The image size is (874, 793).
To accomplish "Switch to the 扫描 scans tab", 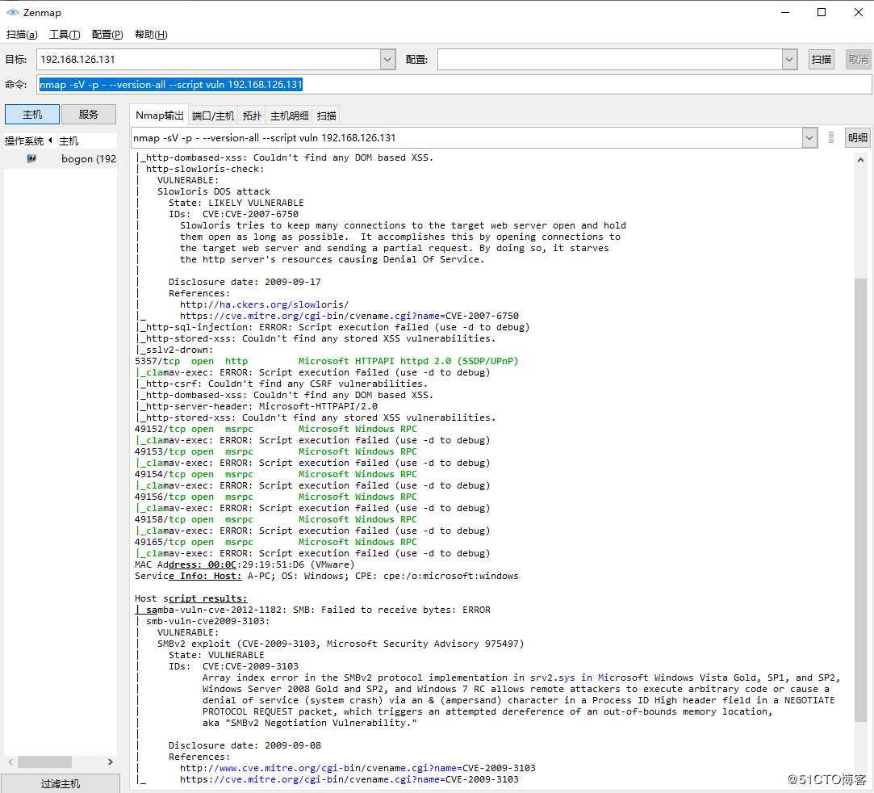I will 326,116.
